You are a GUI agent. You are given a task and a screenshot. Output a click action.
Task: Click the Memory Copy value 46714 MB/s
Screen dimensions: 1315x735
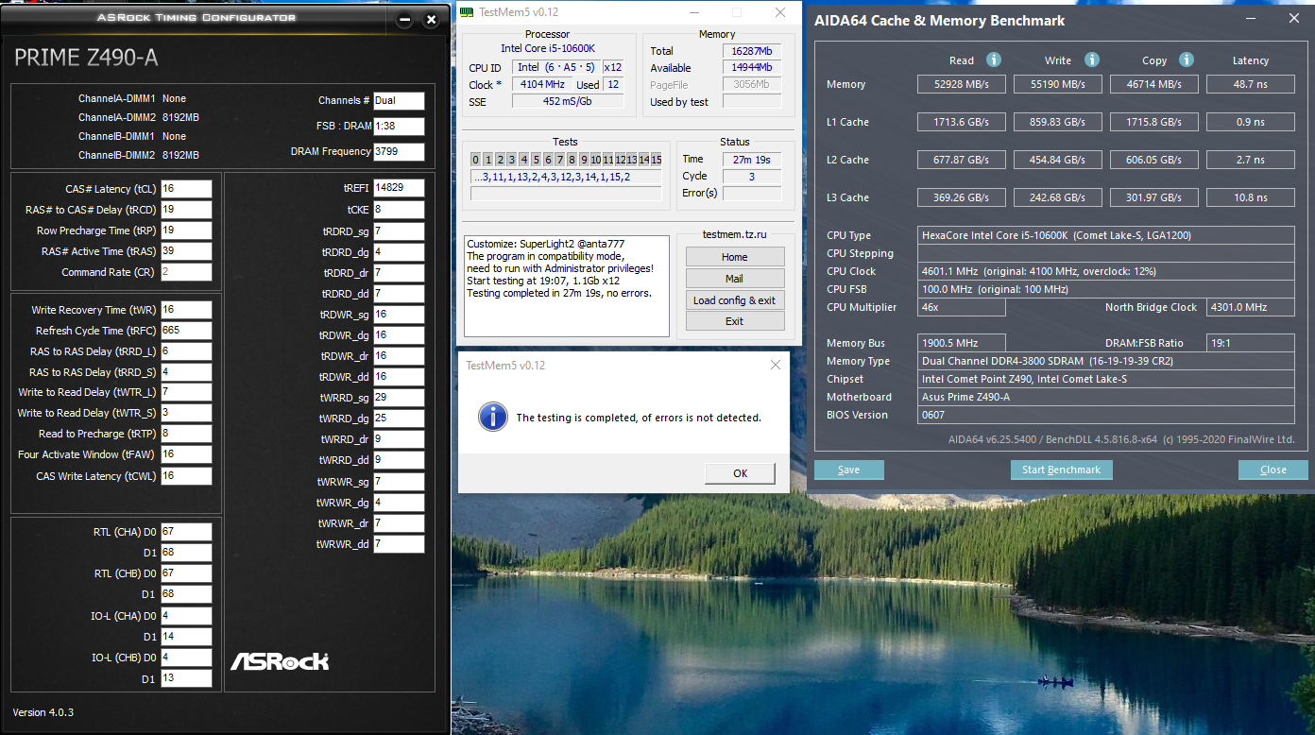pyautogui.click(x=1155, y=84)
